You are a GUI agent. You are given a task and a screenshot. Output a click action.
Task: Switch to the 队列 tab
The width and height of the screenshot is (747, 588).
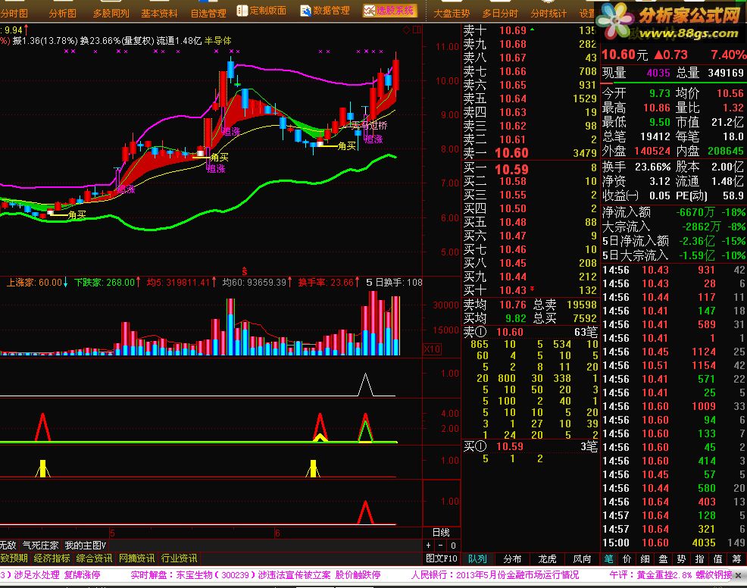[477, 559]
